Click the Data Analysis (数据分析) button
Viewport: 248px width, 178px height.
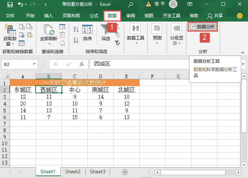click(x=203, y=27)
